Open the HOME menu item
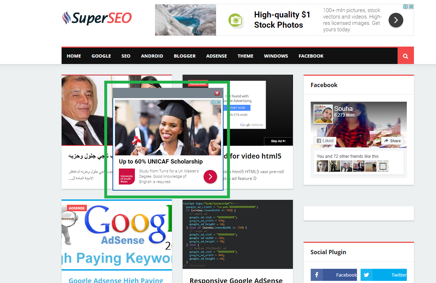Image resolution: width=436 pixels, height=283 pixels. click(74, 56)
